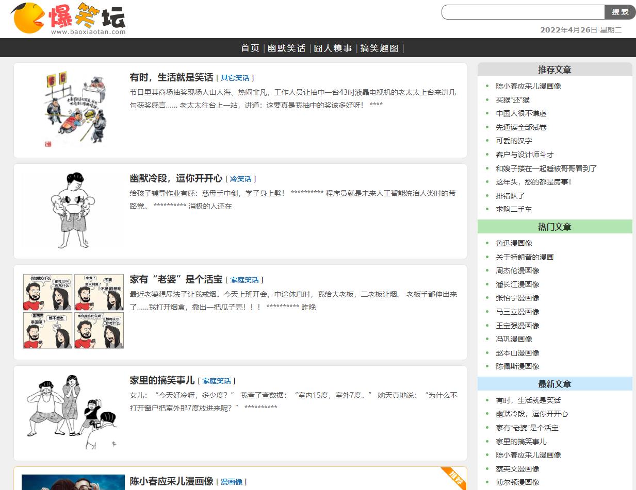
Task: Open 求购二手车 recommended article
Action: coord(514,209)
